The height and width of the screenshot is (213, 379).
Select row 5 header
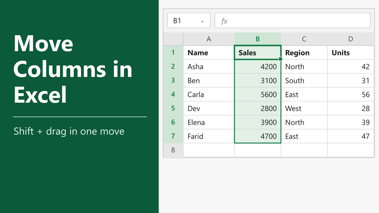(173, 108)
